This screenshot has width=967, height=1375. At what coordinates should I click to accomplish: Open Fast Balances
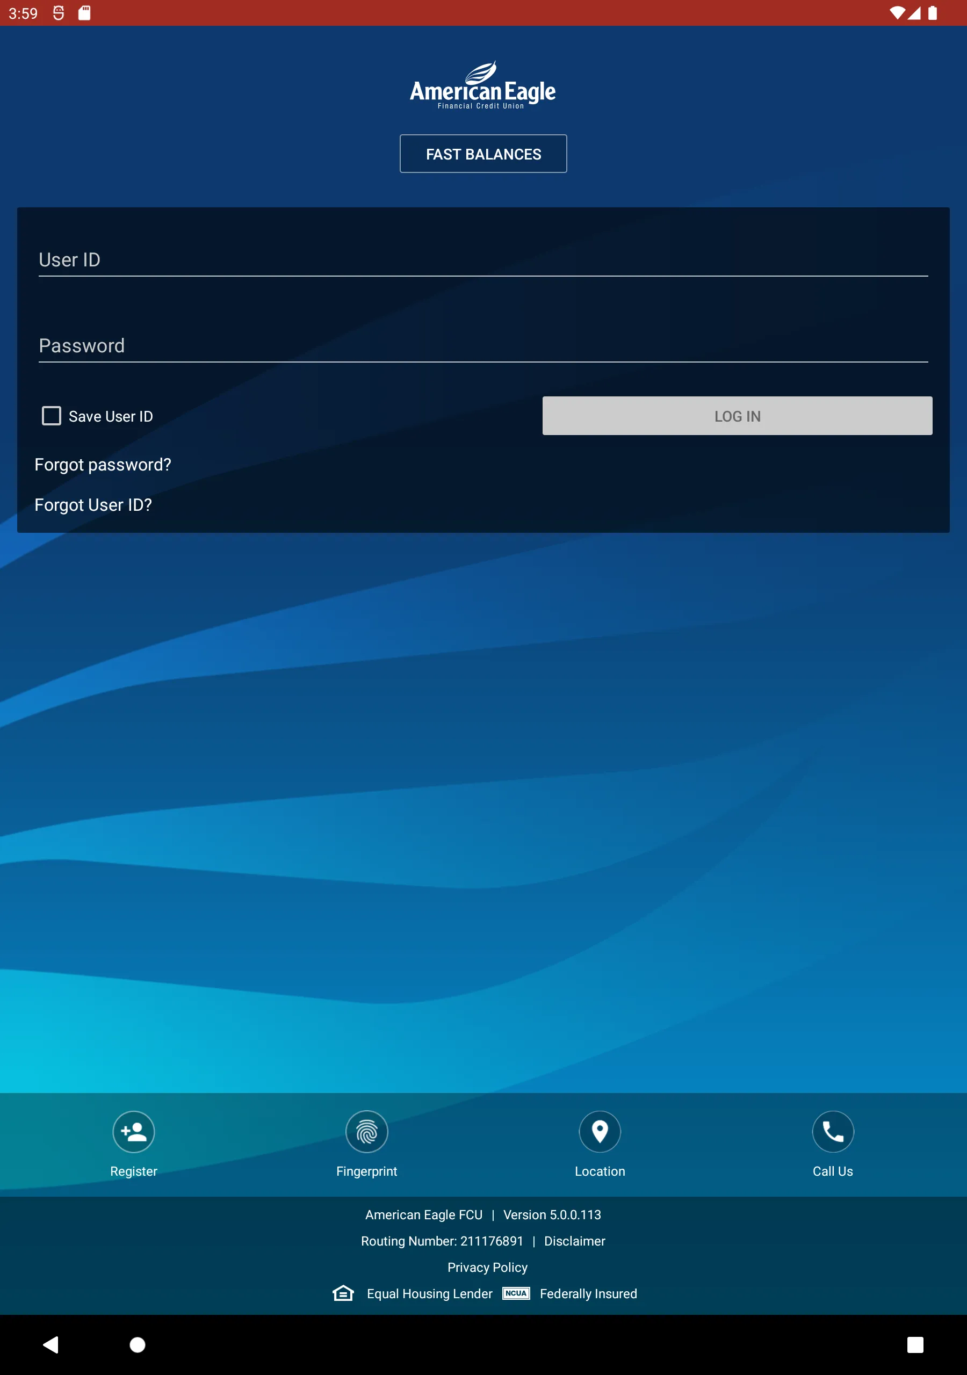pyautogui.click(x=483, y=154)
